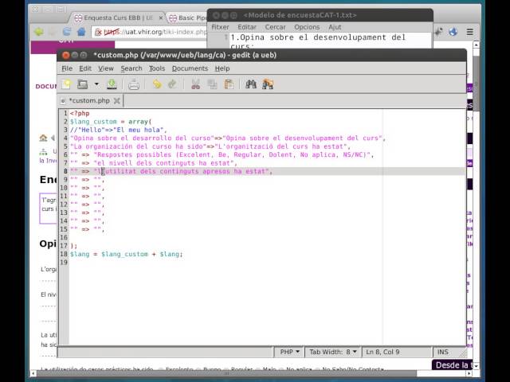Close the *custom.php tab with its X
Viewport: 510px width, 382px height.
(117, 101)
